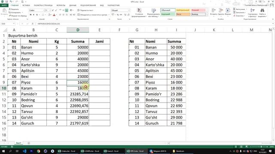Click the percent style icon

118,15
